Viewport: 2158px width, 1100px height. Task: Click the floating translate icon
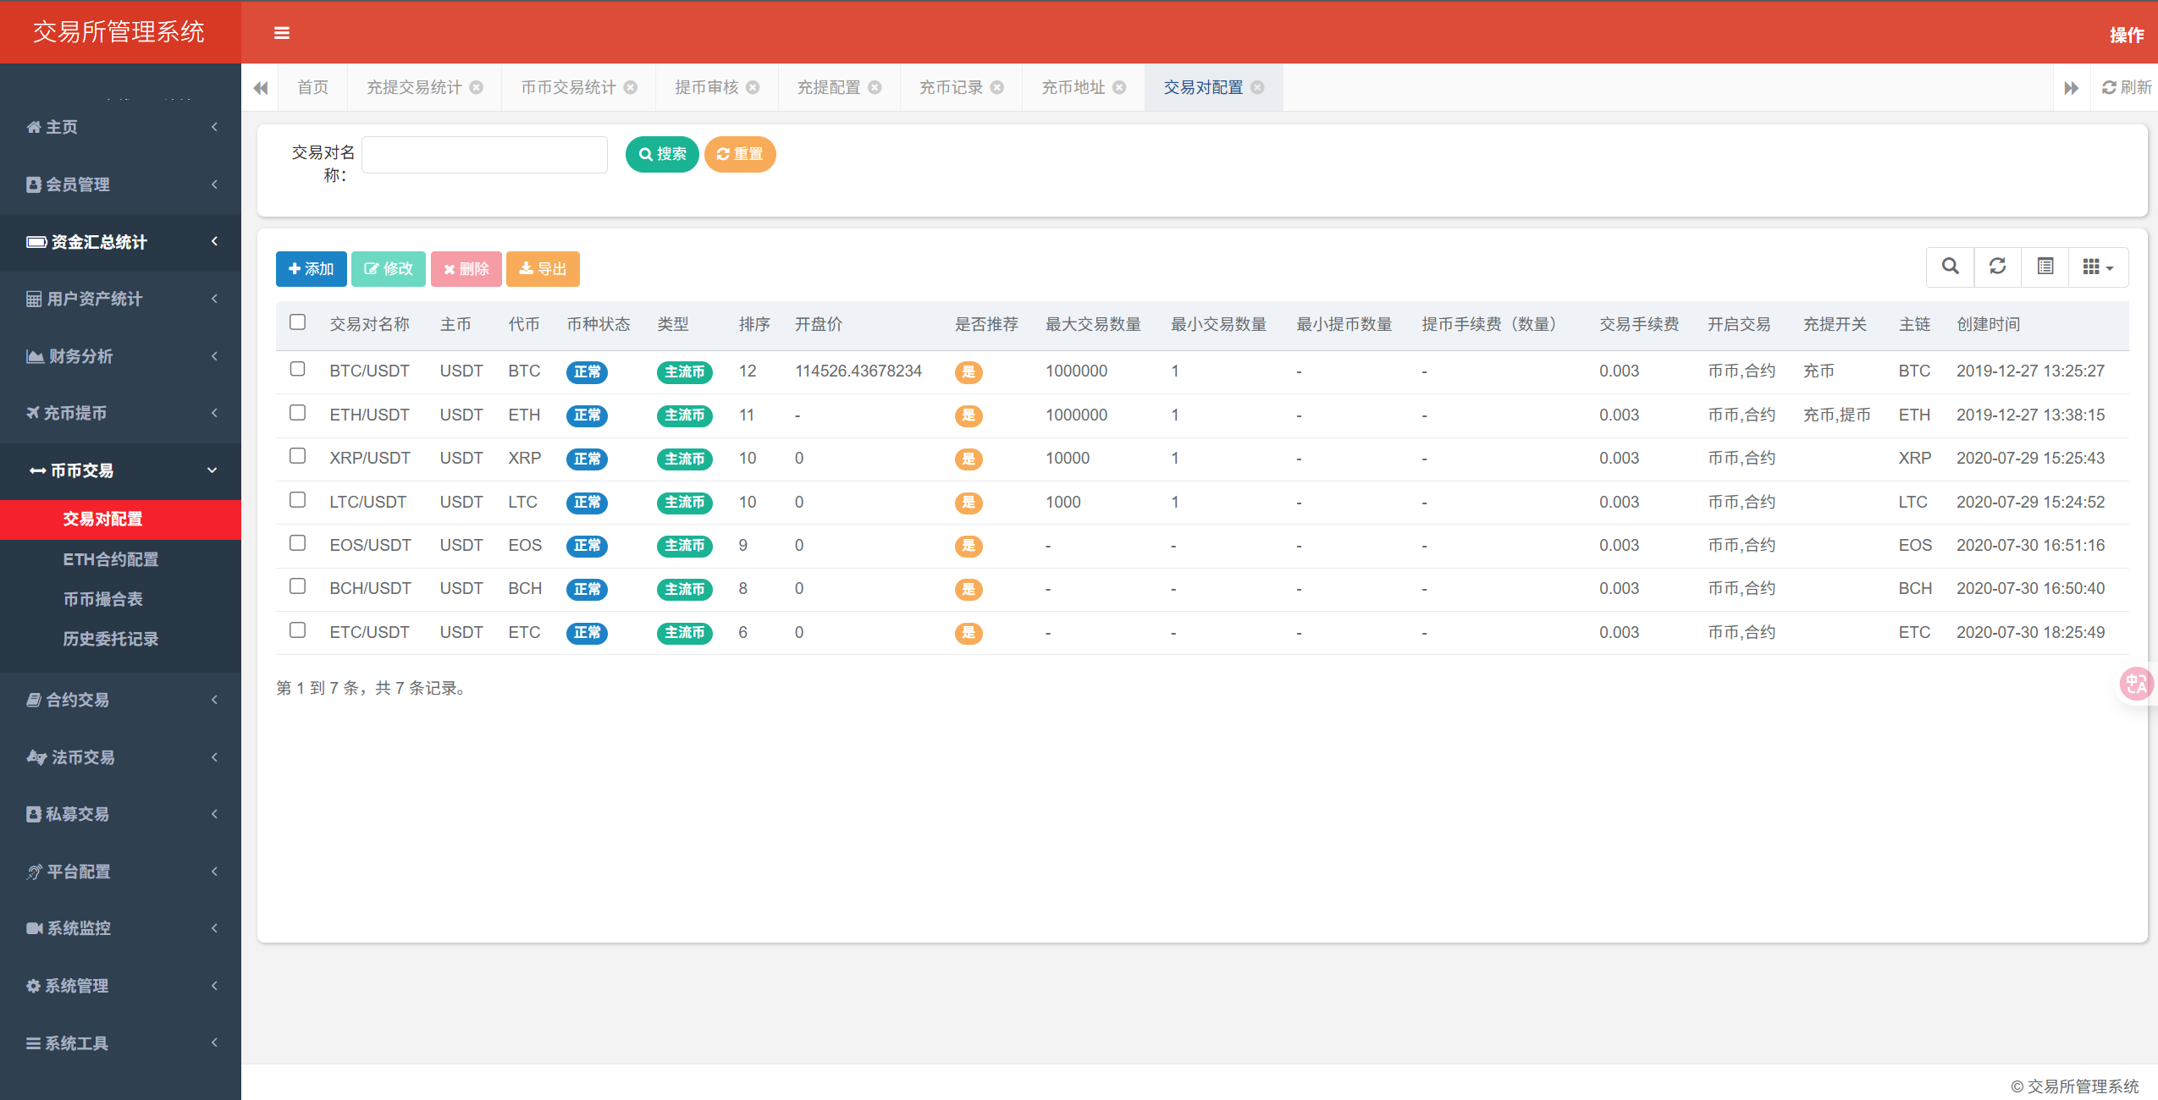[x=2135, y=684]
